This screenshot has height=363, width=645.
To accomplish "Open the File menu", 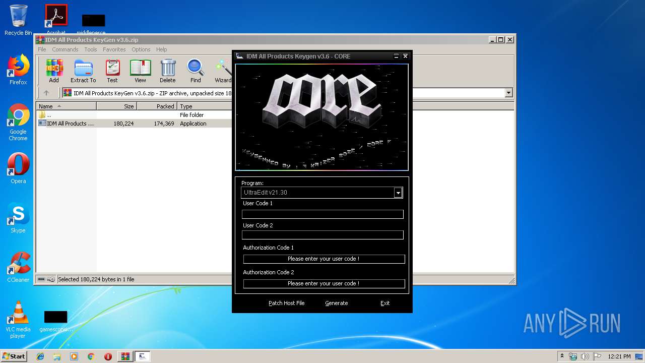I will (x=42, y=49).
